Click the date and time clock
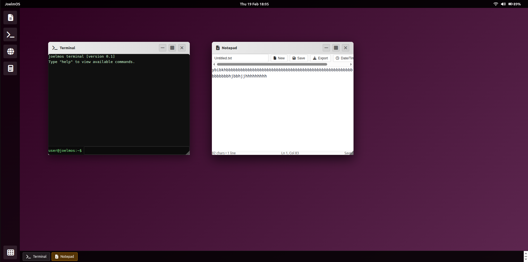Image resolution: width=528 pixels, height=262 pixels. pos(254,4)
